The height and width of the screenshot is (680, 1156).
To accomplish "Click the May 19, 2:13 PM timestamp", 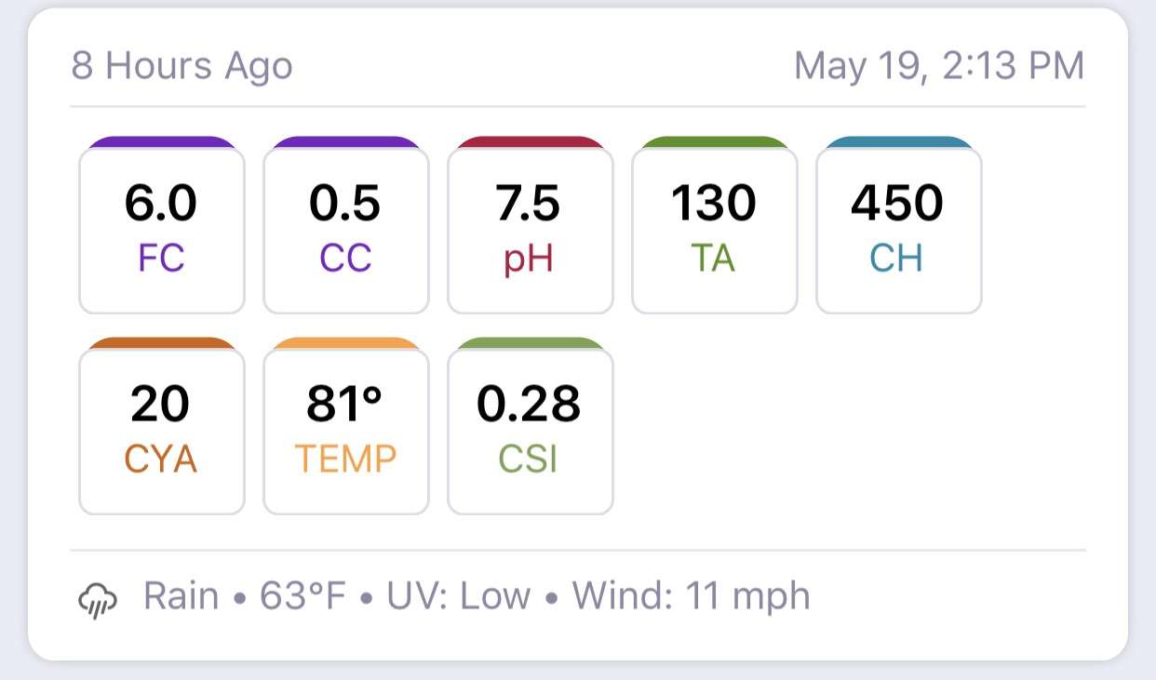I will (x=939, y=66).
